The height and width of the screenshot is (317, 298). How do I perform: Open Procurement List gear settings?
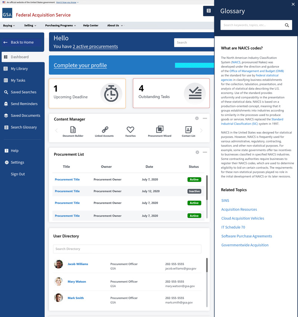pyautogui.click(x=197, y=152)
